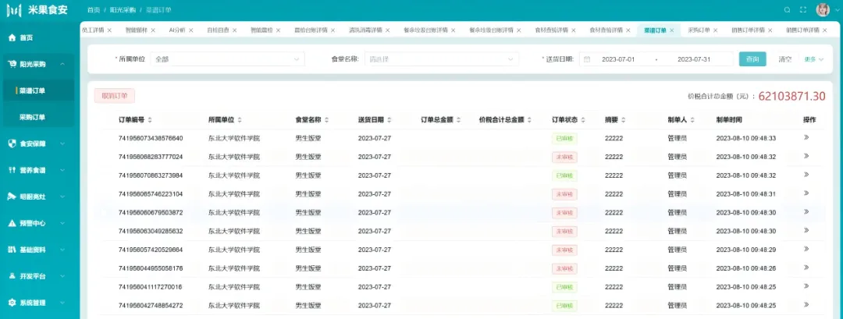Click the warning triangle icon of 预警中心
This screenshot has width=843, height=319.
pos(12,223)
